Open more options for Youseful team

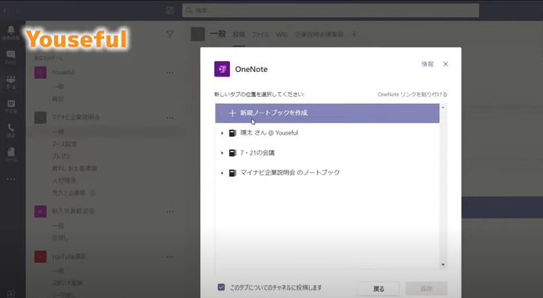point(170,73)
